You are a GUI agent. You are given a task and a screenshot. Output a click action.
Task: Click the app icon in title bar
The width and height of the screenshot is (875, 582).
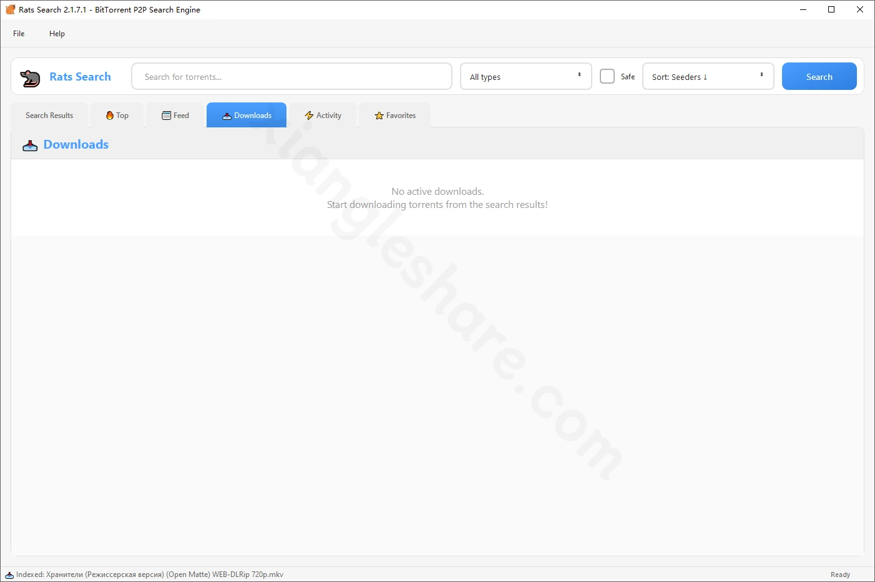[x=10, y=9]
